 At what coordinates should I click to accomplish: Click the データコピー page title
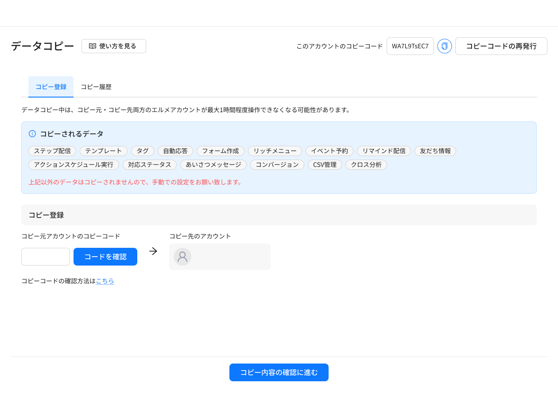(43, 46)
